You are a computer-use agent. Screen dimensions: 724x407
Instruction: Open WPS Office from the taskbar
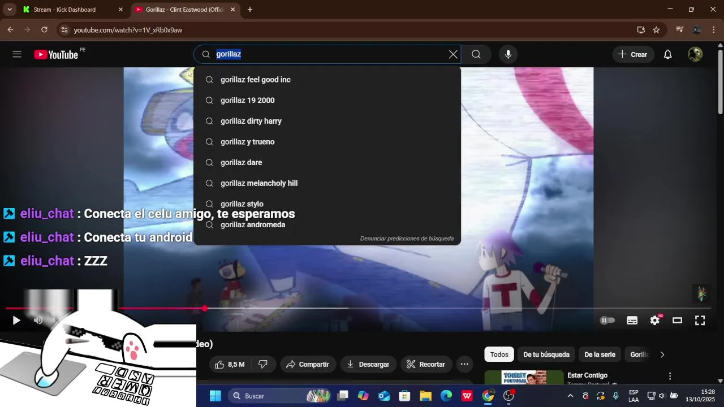467,396
